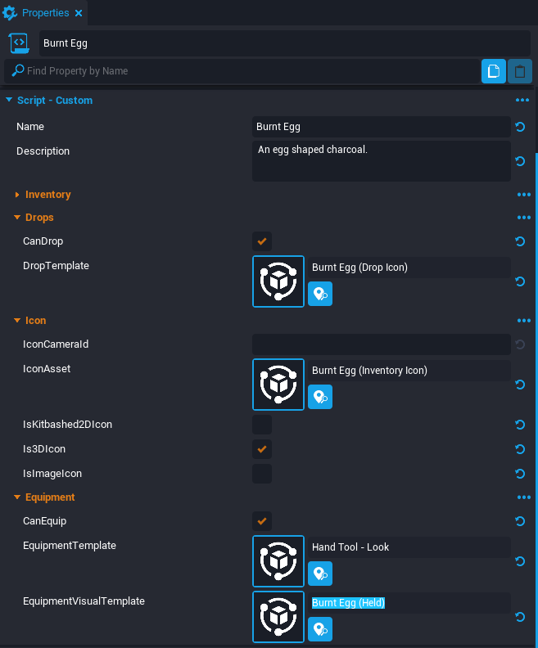Expand the Inventory section
The image size is (538, 648).
click(x=18, y=195)
